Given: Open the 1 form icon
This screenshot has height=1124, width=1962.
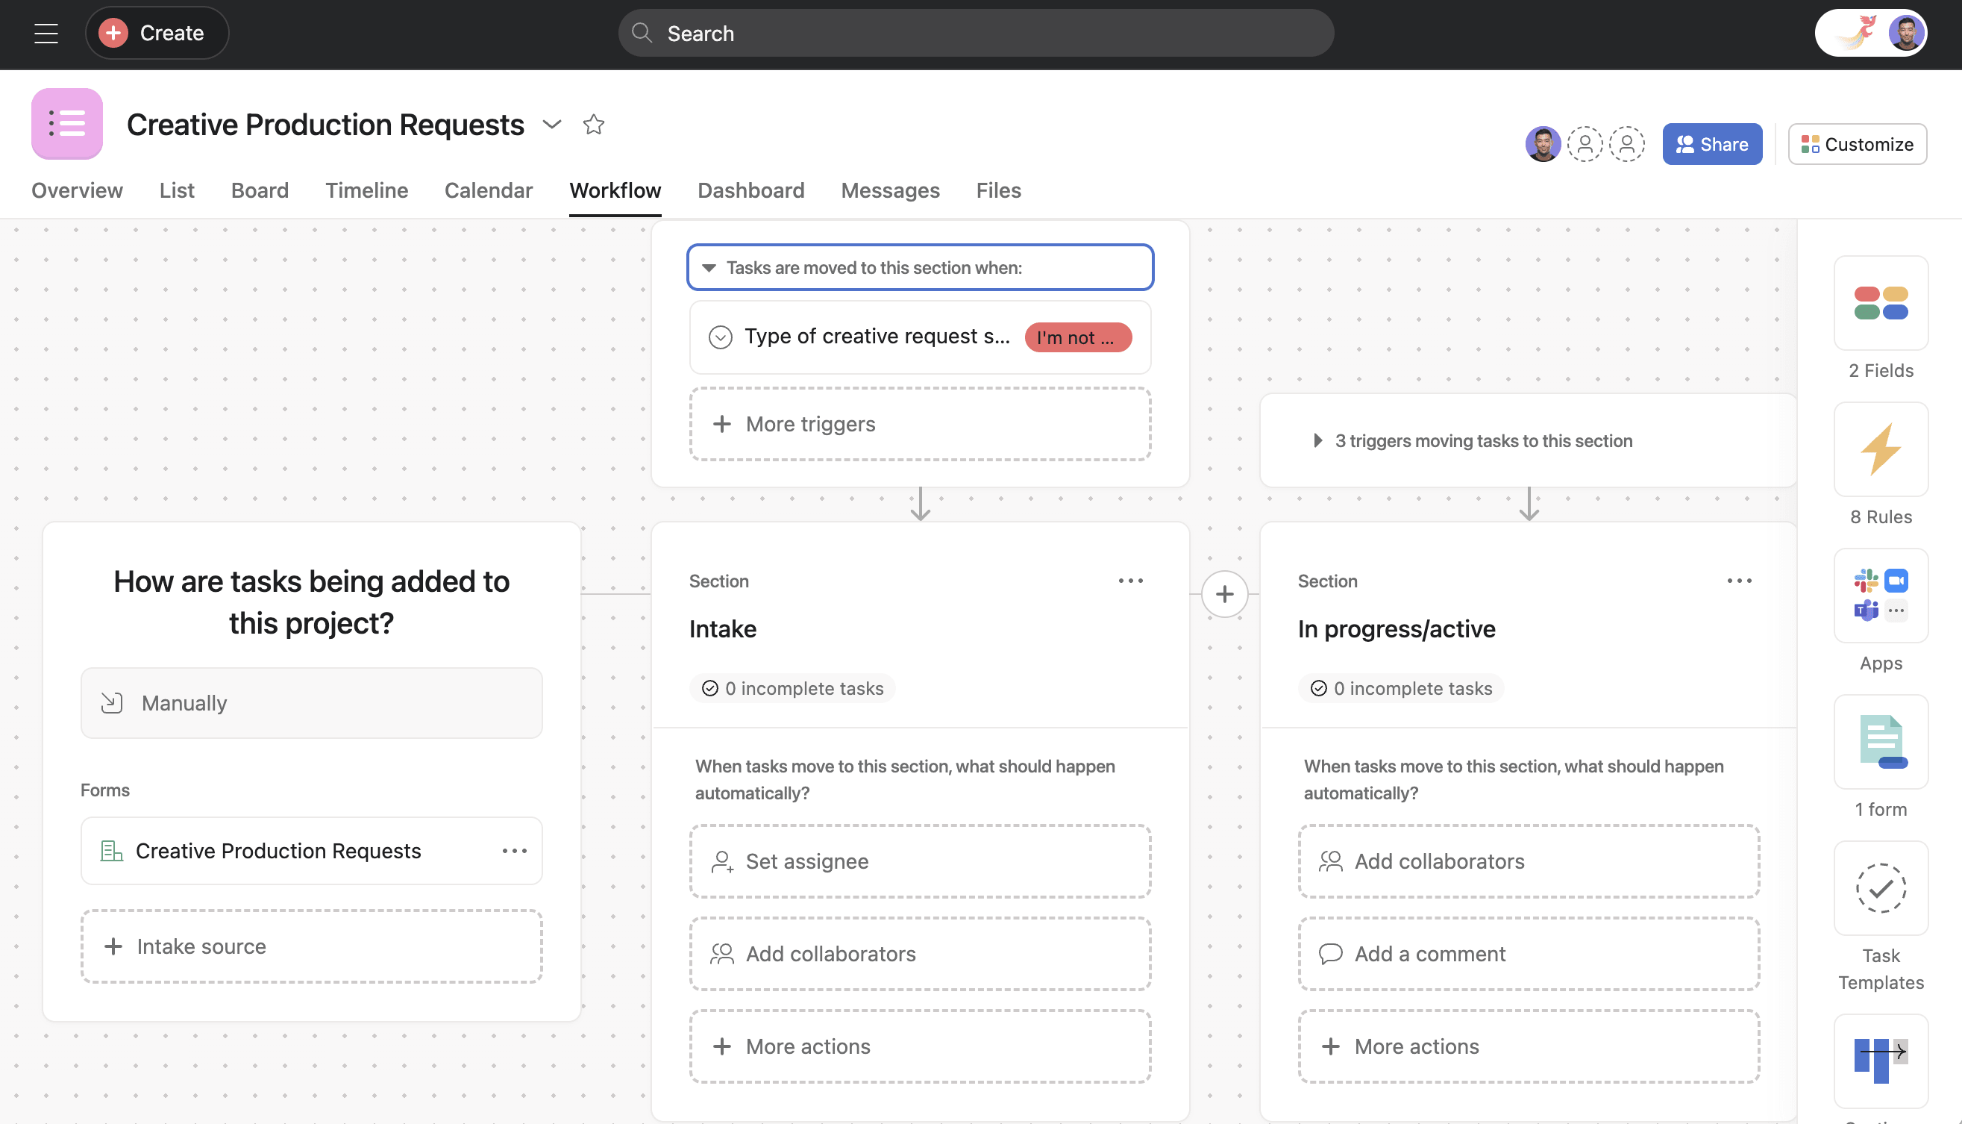Looking at the screenshot, I should 1880,742.
